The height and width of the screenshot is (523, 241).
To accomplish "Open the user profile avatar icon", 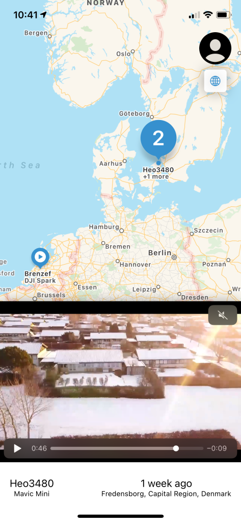I will point(215,49).
